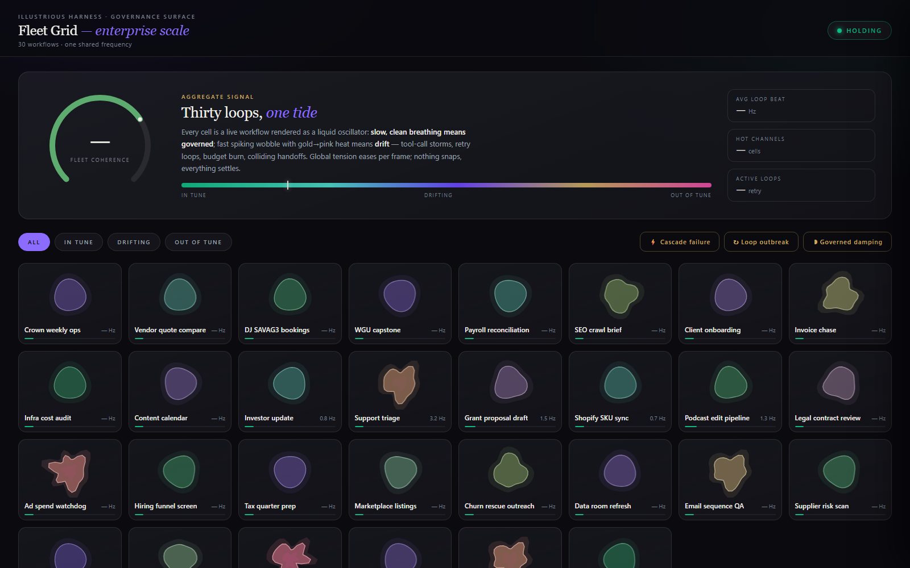Screen dimensions: 910x568
Task: Open the Client onboarding oscillator blob
Action: coord(730,295)
